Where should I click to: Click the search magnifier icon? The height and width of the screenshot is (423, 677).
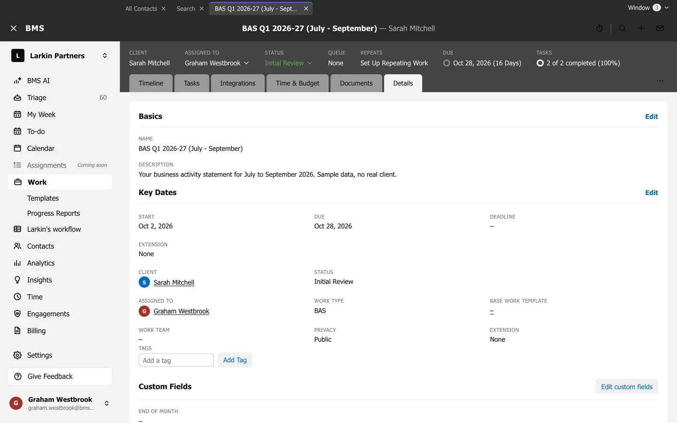[622, 28]
